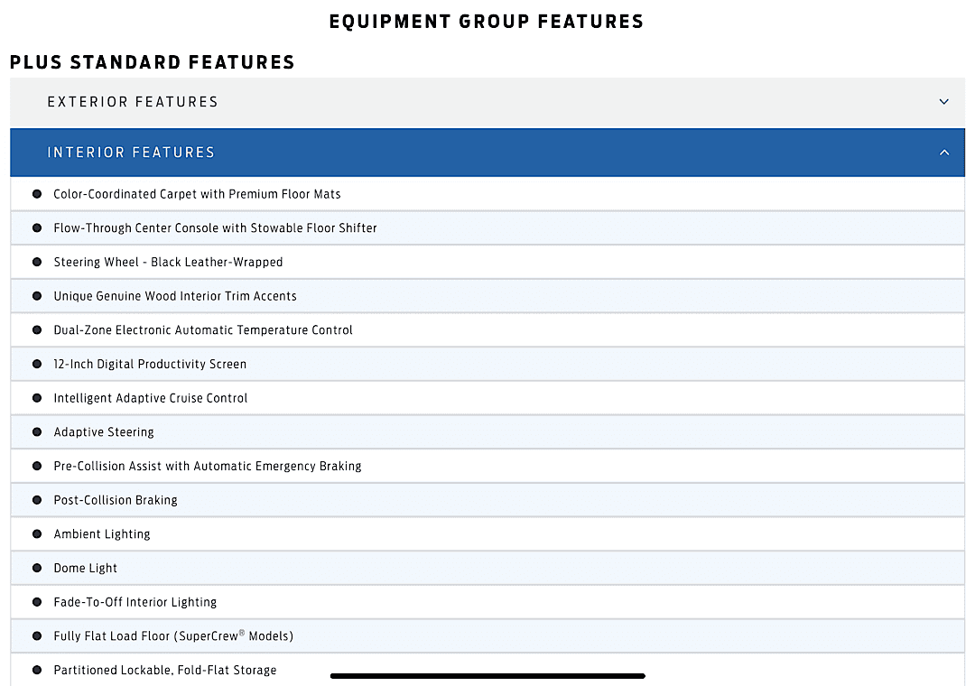This screenshot has width=975, height=686.
Task: Click bullet beside Flow-Through Center Console
Action: 37,228
